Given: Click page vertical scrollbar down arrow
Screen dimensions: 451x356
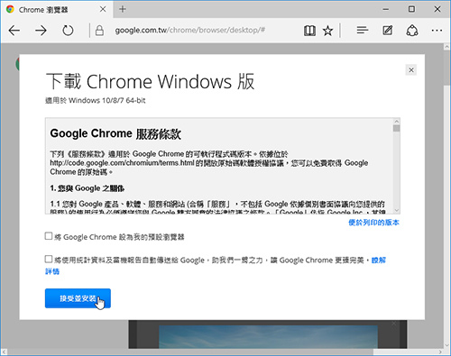Looking at the screenshot, I should pyautogui.click(x=446, y=345).
